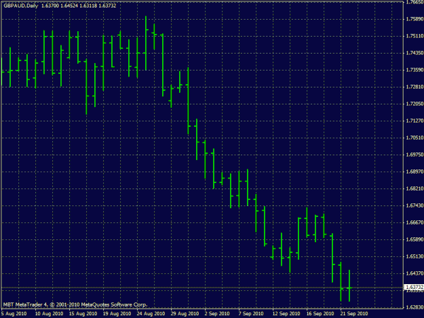Select the 1.72810 price axis label

pyautogui.click(x=415, y=87)
